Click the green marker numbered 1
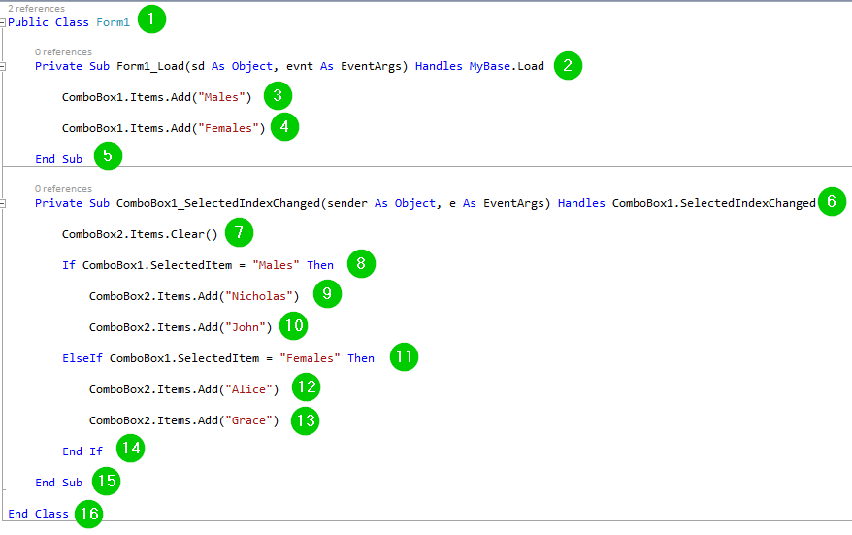 click(x=151, y=18)
